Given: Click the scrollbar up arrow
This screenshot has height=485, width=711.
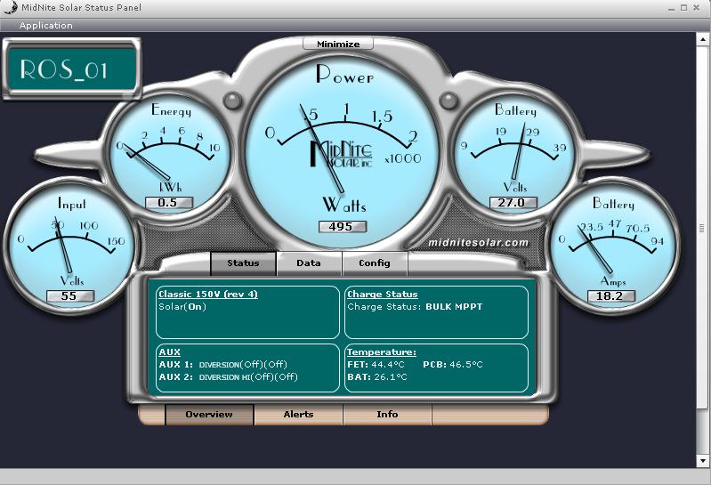Looking at the screenshot, I should click(x=702, y=39).
